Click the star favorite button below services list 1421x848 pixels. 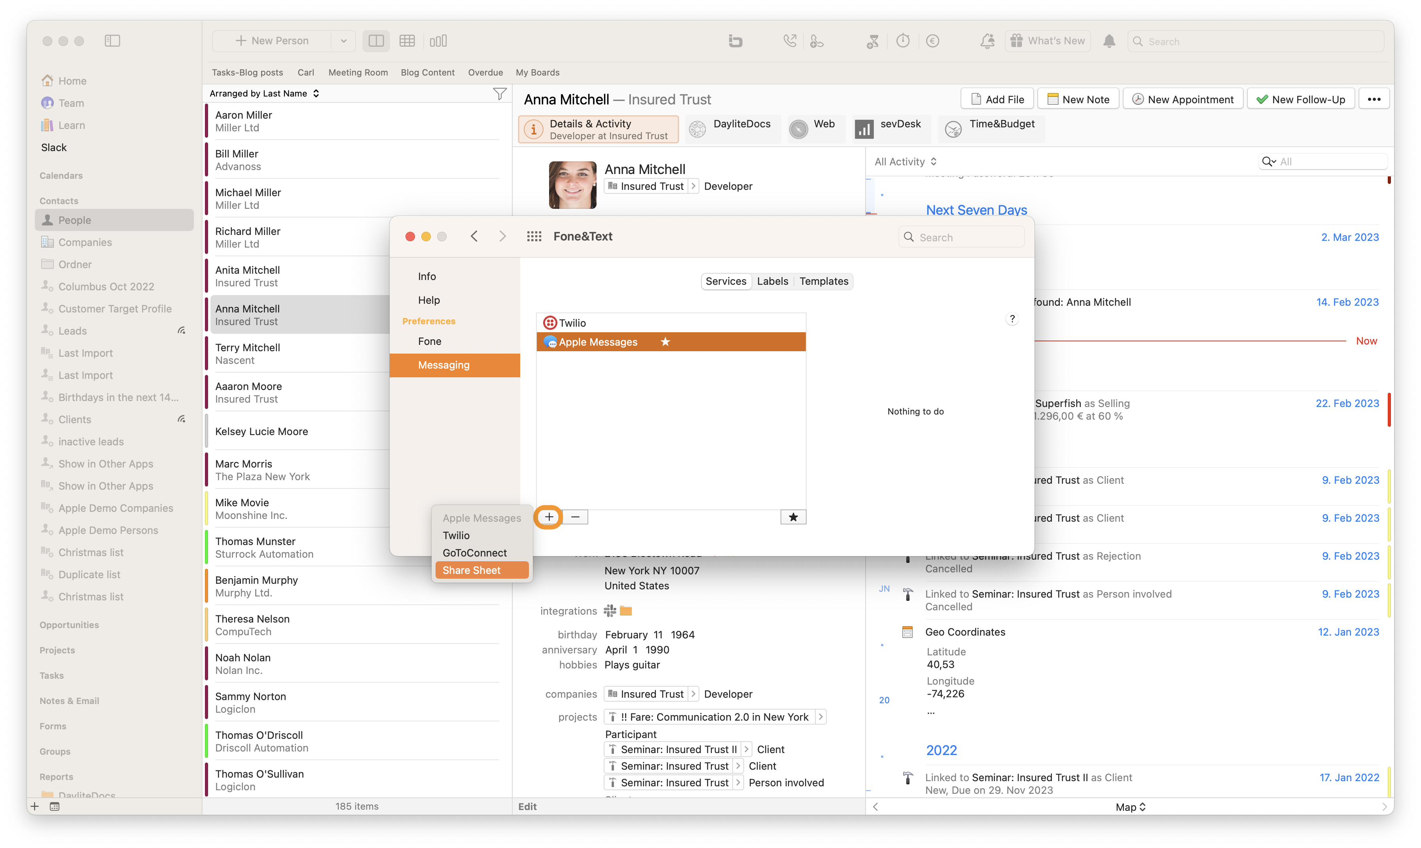(793, 517)
